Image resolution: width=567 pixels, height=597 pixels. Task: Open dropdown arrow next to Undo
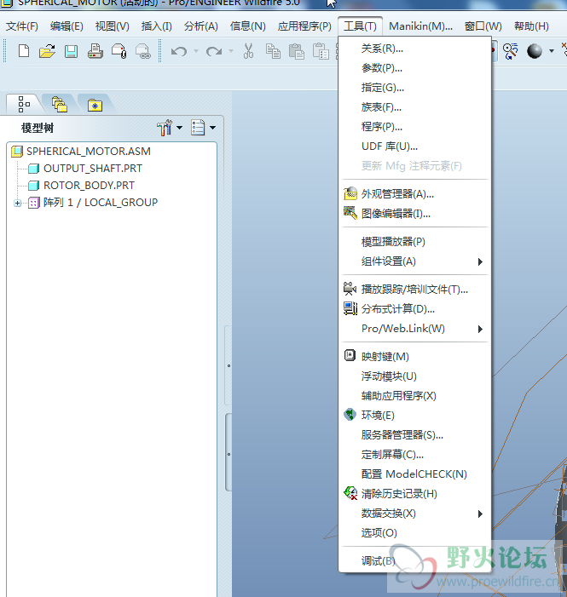[x=196, y=50]
